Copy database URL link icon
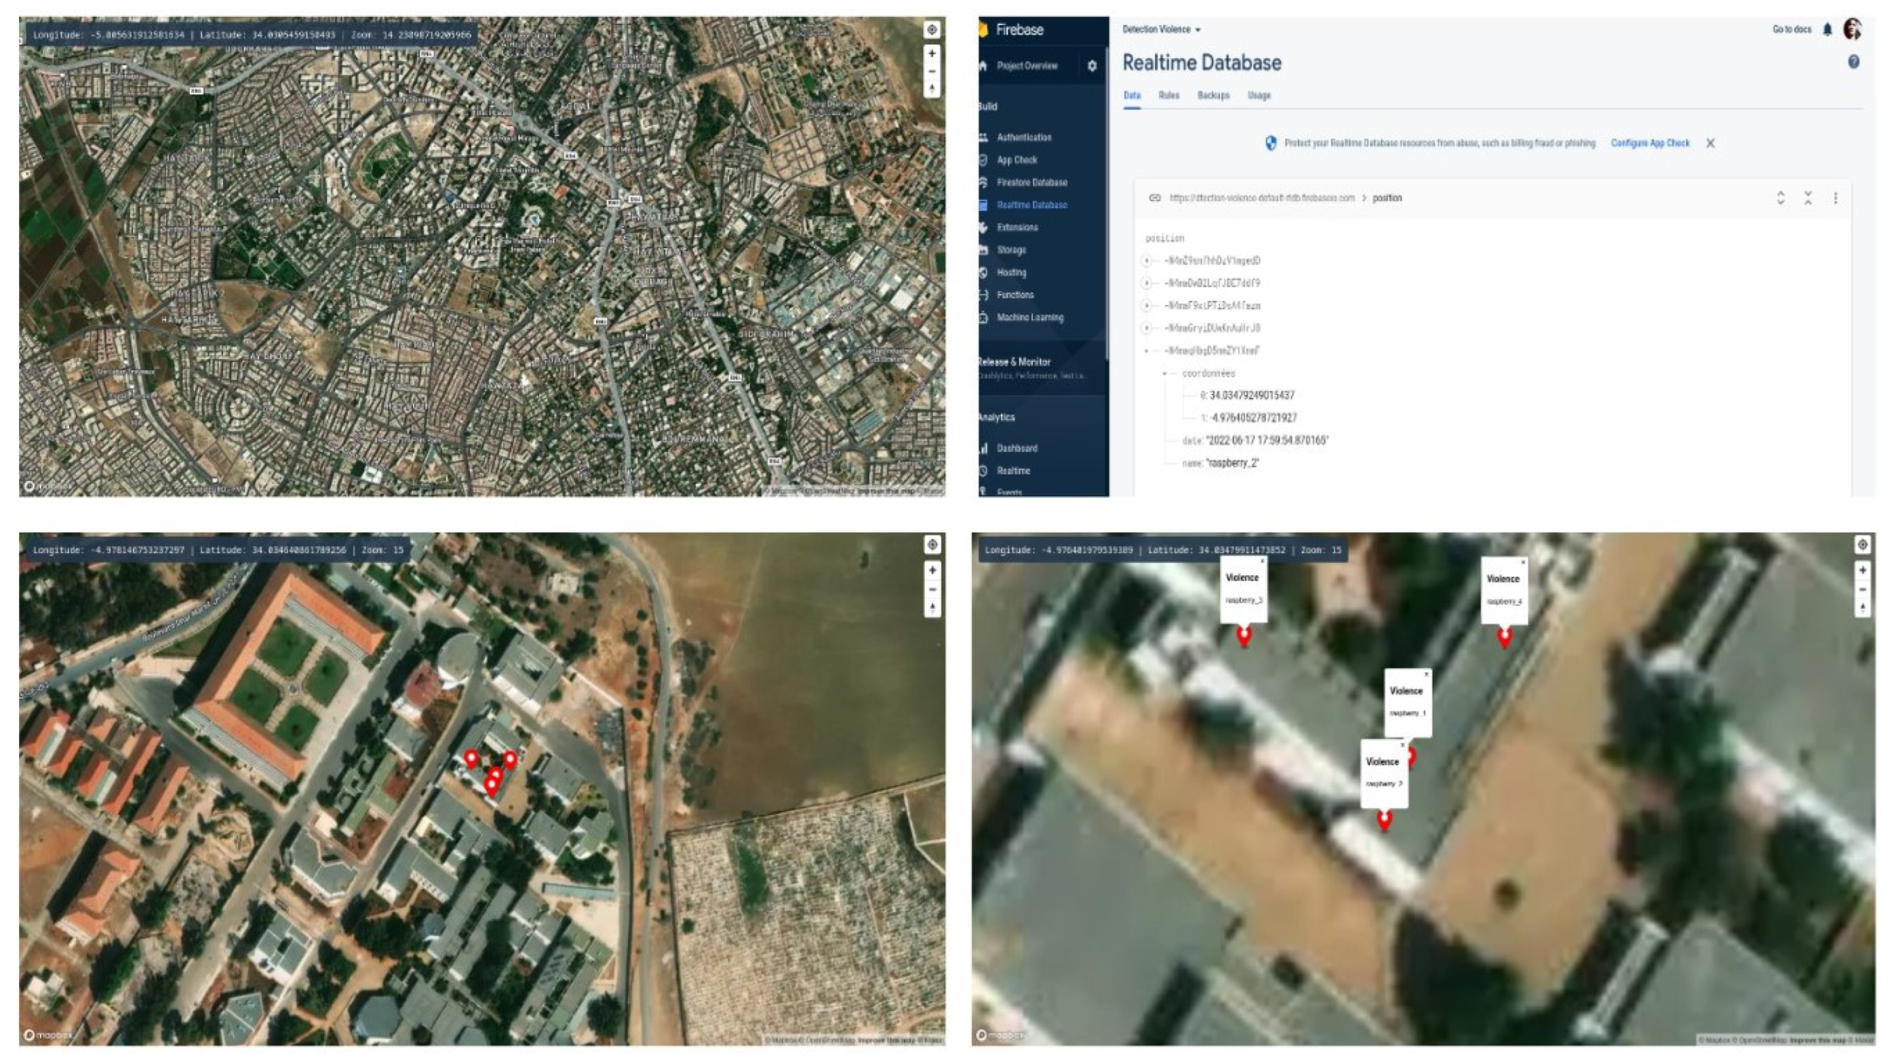This screenshot has width=1892, height=1064. tap(1155, 198)
